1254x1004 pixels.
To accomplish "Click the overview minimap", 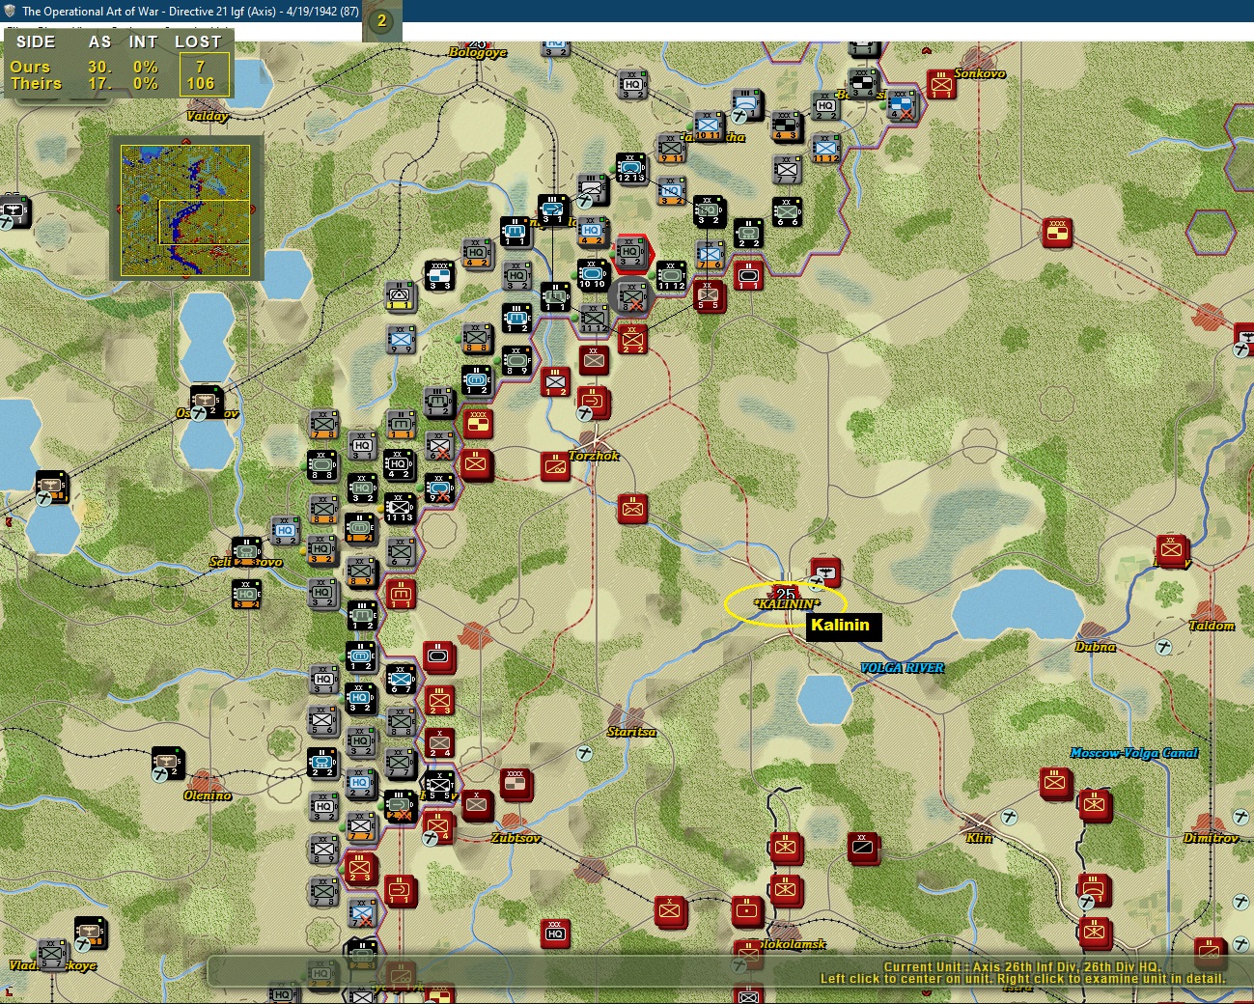I will click(x=185, y=209).
